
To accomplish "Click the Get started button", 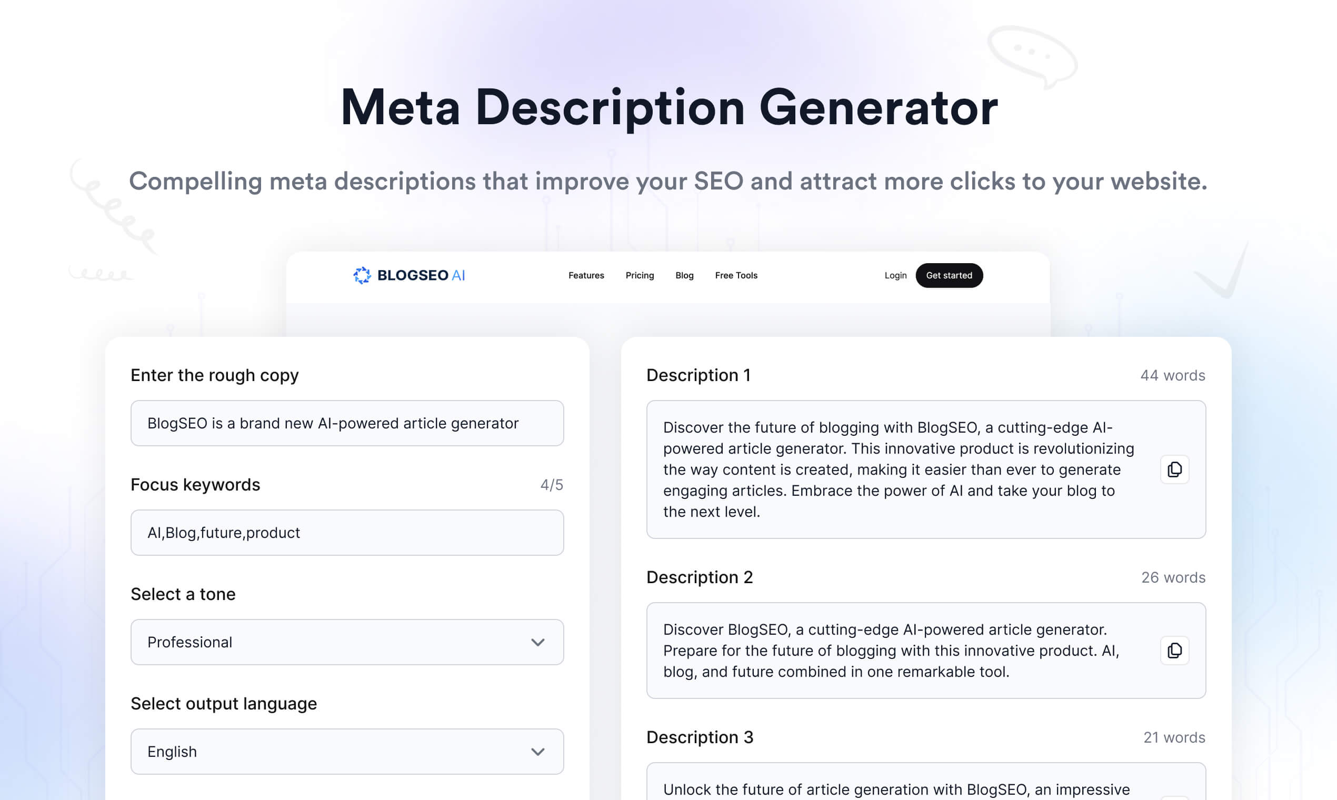I will tap(950, 275).
